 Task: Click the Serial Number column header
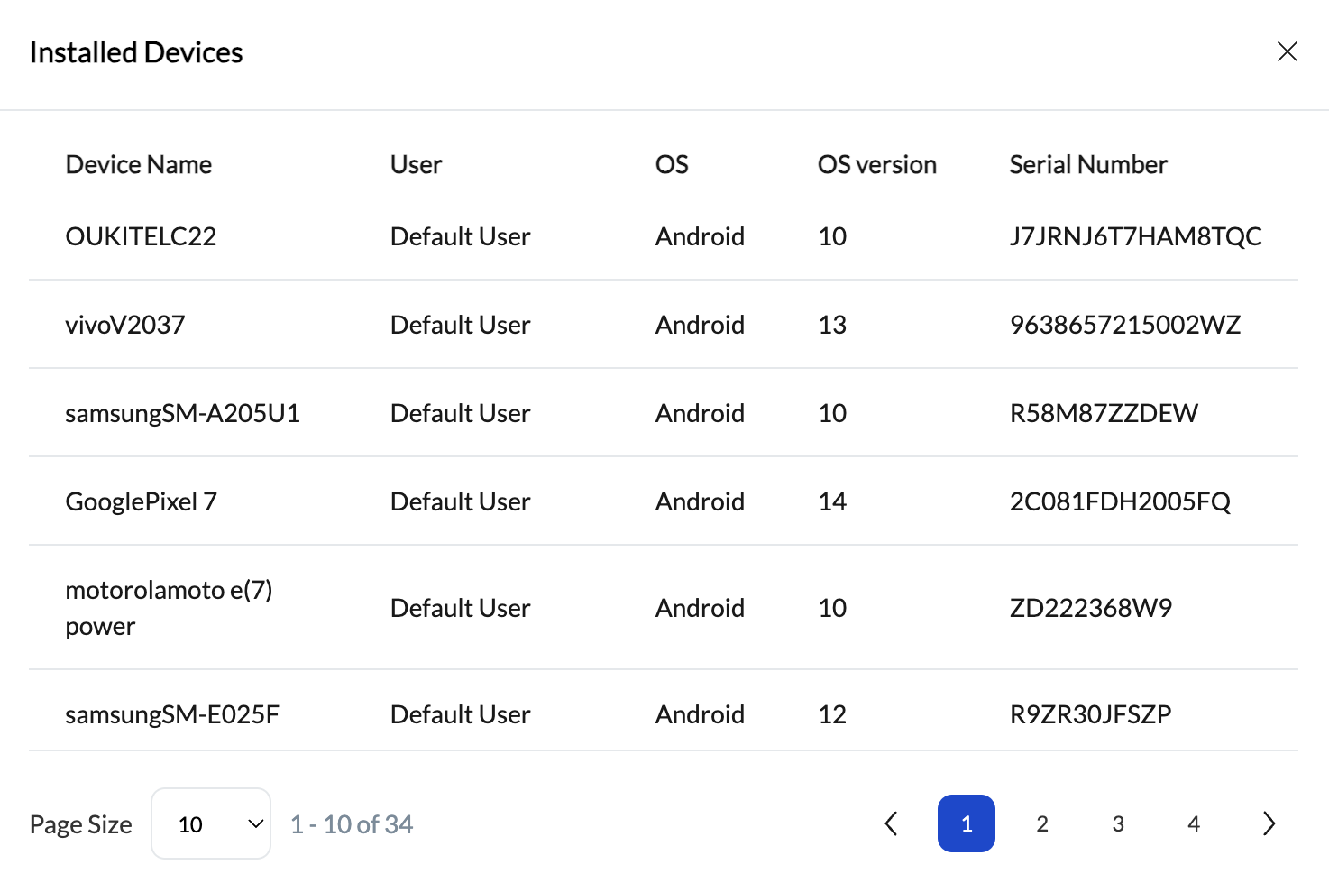click(1088, 164)
